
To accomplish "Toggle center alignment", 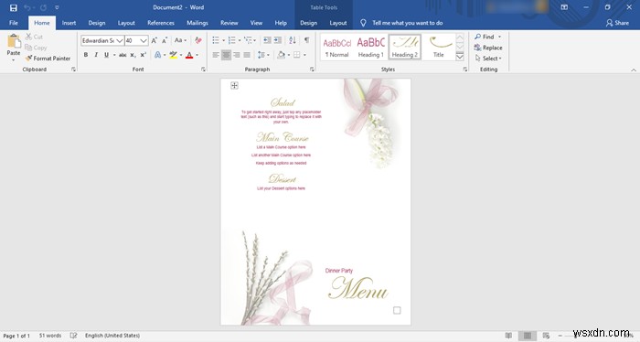I will [226, 55].
